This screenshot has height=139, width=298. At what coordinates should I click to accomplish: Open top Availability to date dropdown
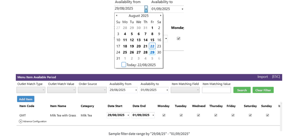pyautogui.click(x=182, y=9)
